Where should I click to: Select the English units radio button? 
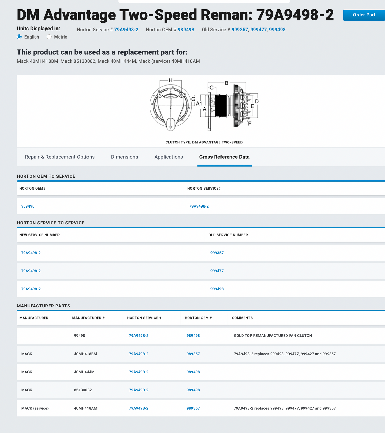click(19, 37)
